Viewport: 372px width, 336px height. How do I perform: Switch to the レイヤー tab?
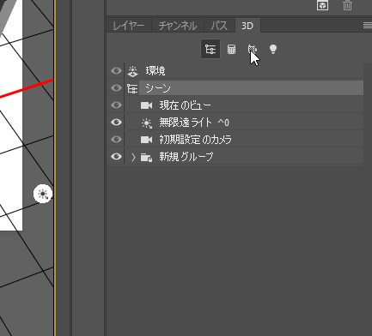point(129,26)
